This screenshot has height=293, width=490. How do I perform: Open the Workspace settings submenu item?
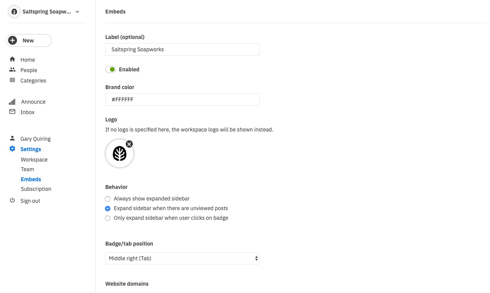tap(34, 160)
